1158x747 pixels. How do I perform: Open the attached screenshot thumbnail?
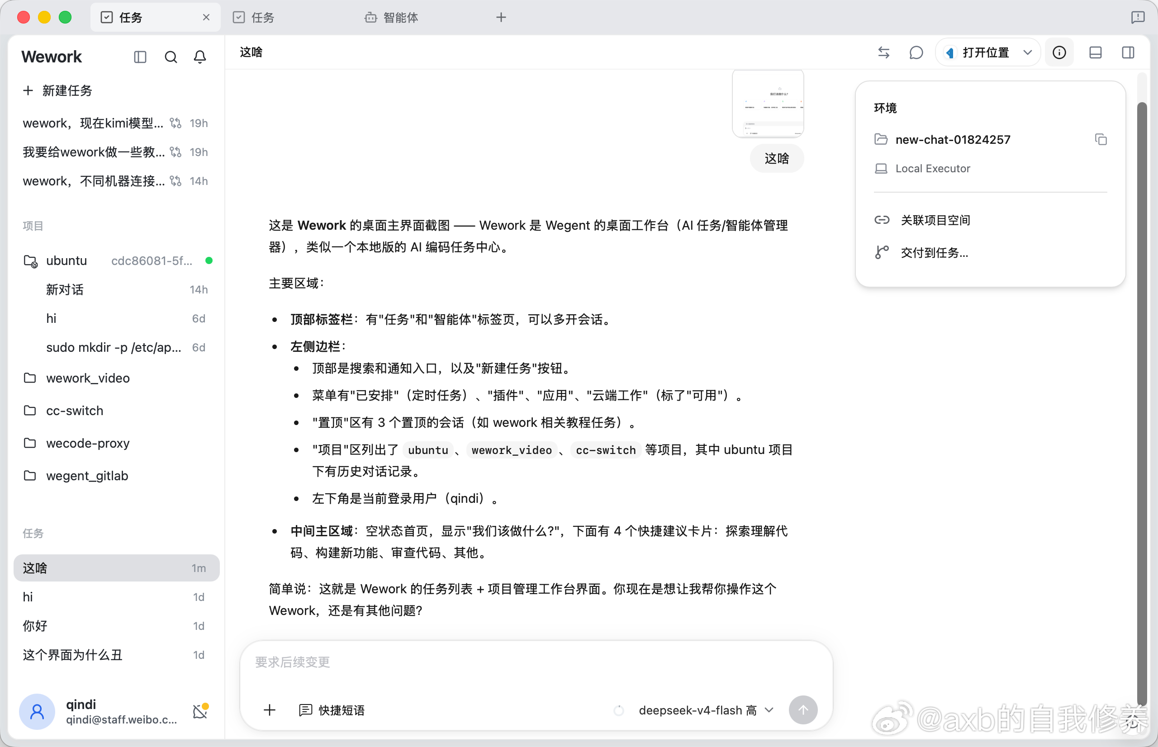[768, 103]
